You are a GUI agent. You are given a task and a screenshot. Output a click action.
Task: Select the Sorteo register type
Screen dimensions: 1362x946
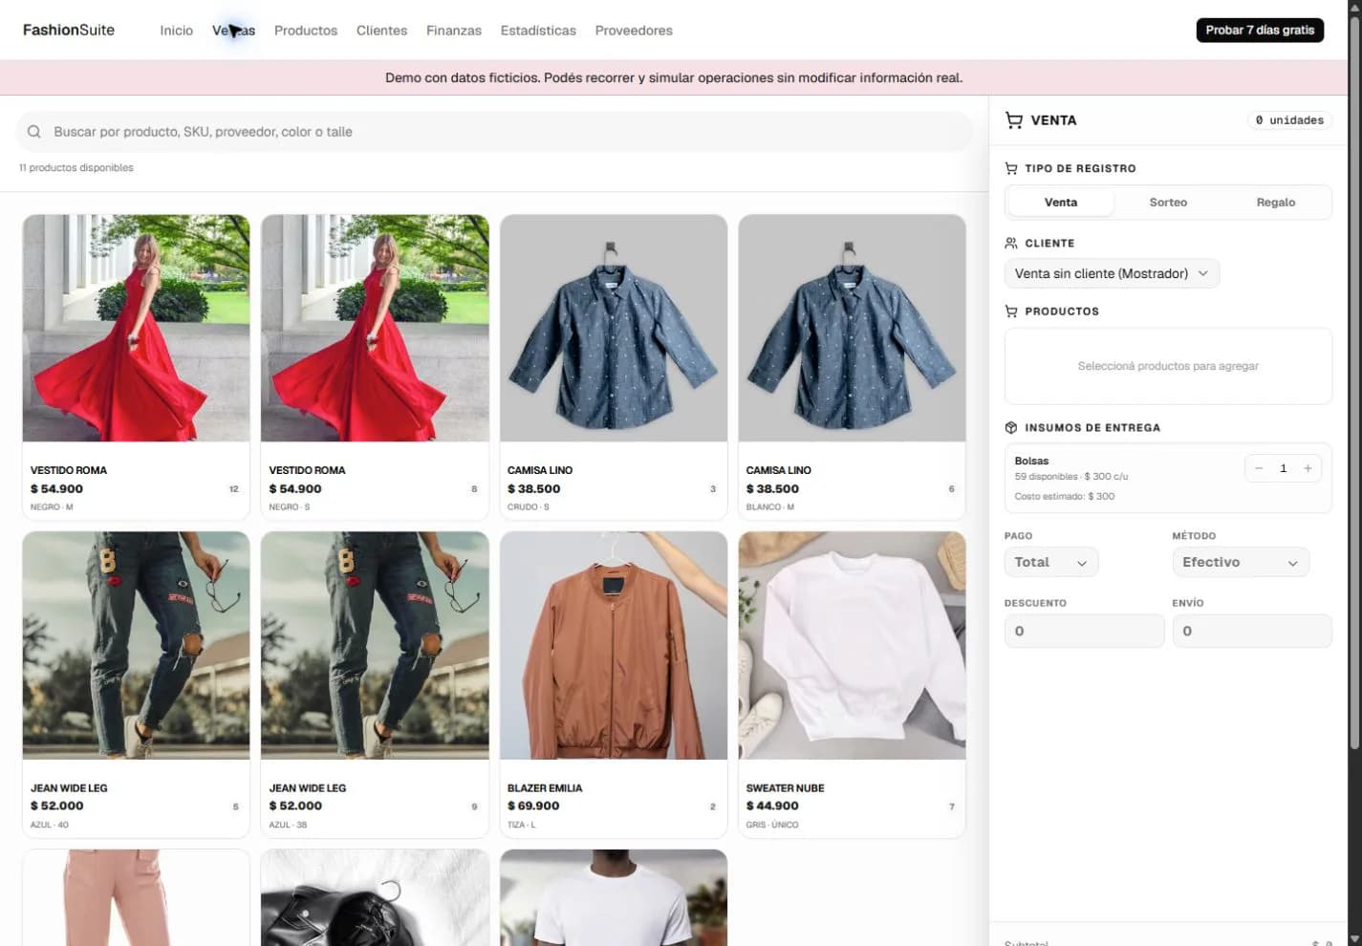pyautogui.click(x=1168, y=203)
